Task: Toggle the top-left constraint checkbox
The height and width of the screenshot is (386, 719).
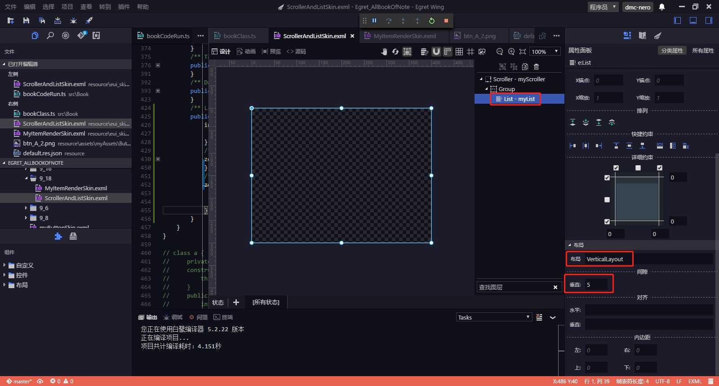Action: 616,168
